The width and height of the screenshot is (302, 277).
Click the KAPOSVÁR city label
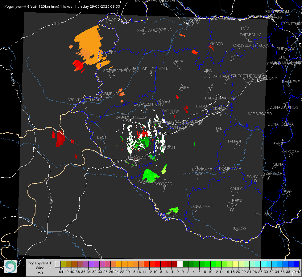pos(202,170)
